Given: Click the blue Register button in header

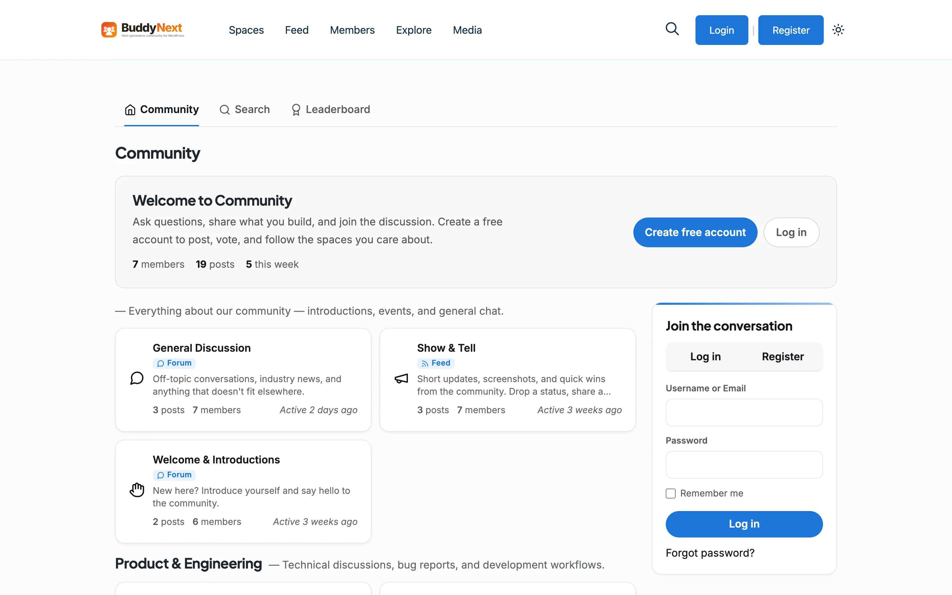Looking at the screenshot, I should (791, 30).
